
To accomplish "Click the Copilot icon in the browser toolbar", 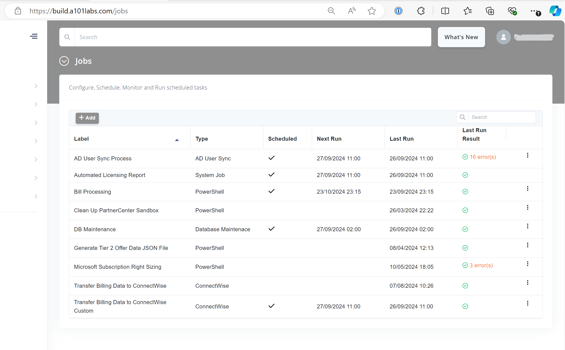I will tap(555, 11).
